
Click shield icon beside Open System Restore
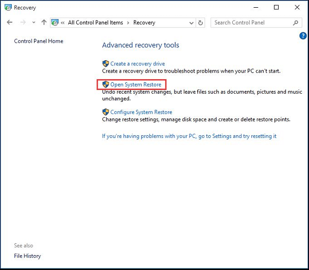pyautogui.click(x=106, y=84)
